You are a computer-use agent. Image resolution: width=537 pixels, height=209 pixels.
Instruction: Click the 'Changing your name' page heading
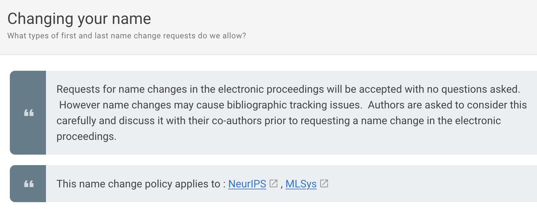[79, 19]
